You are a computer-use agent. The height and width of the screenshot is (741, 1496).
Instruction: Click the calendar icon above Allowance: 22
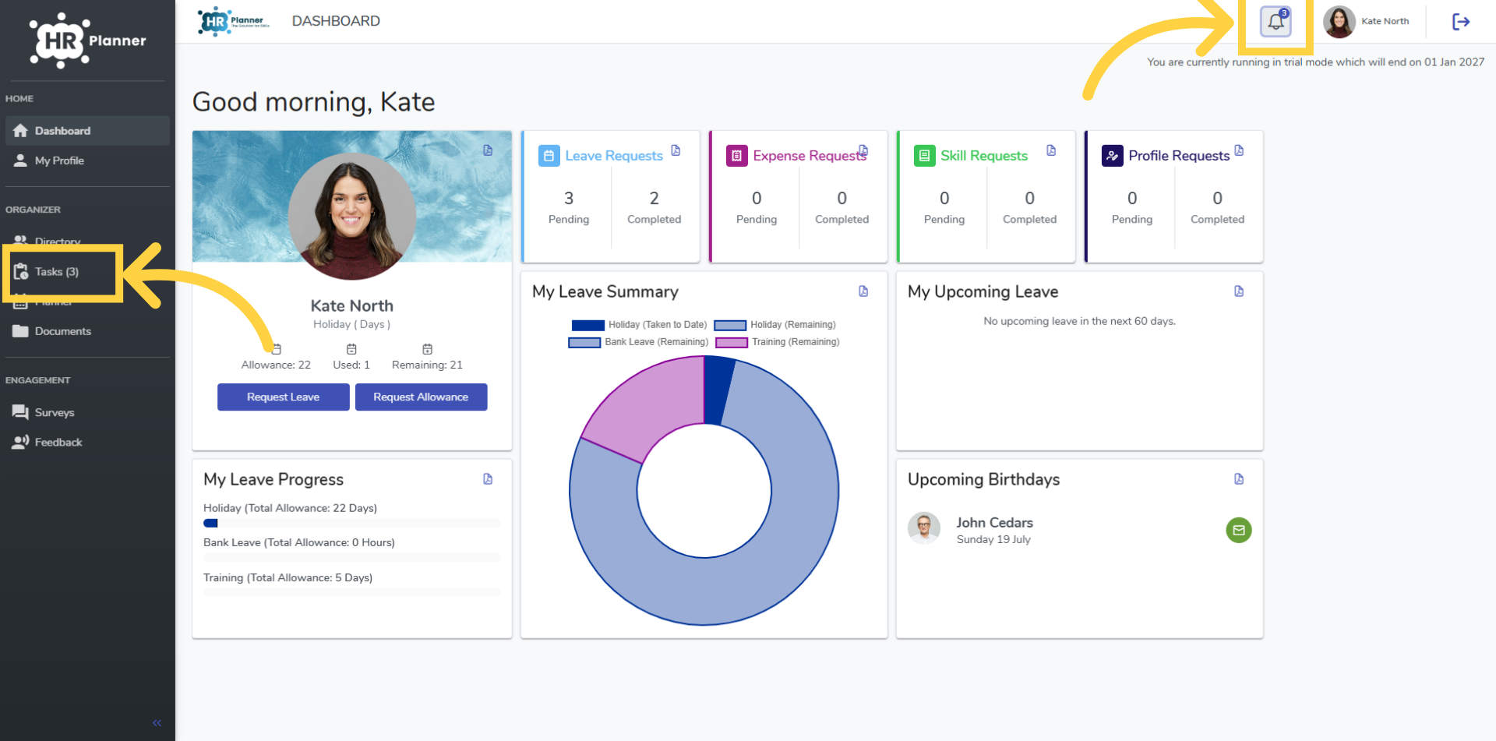pyautogui.click(x=276, y=349)
